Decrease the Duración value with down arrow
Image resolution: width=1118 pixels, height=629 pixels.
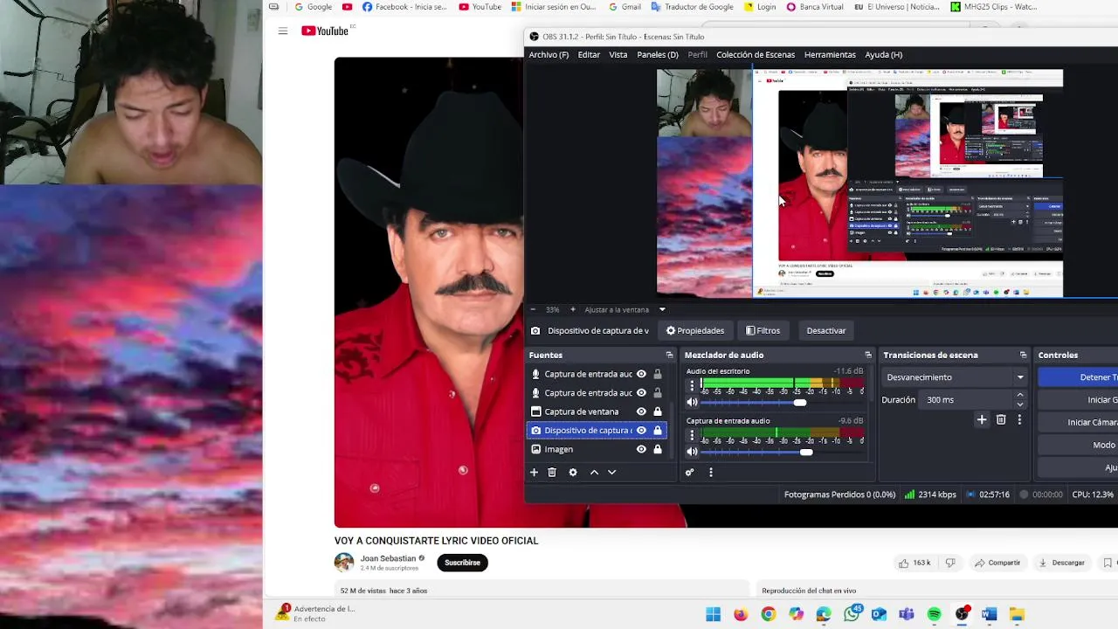click(x=1019, y=404)
